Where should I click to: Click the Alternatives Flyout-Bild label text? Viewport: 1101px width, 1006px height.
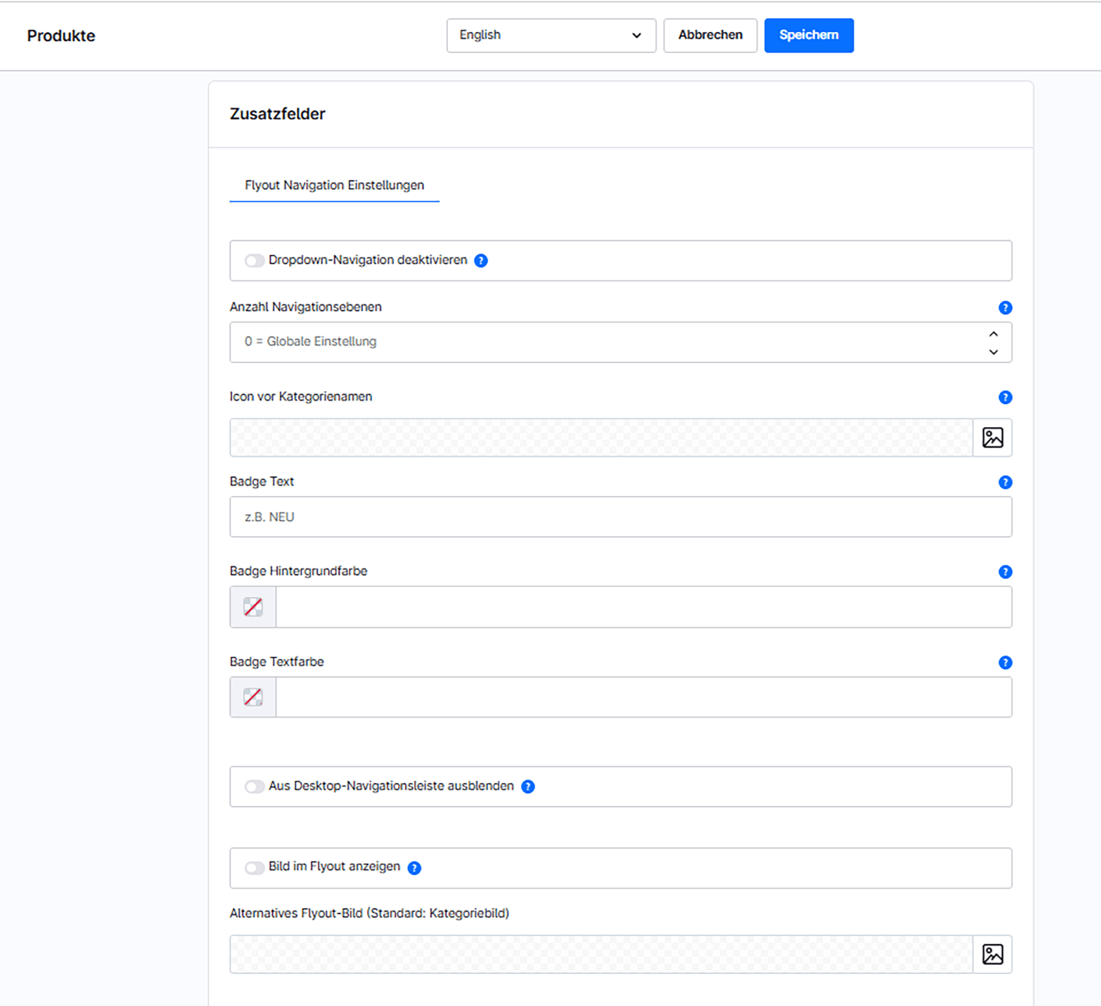click(369, 913)
